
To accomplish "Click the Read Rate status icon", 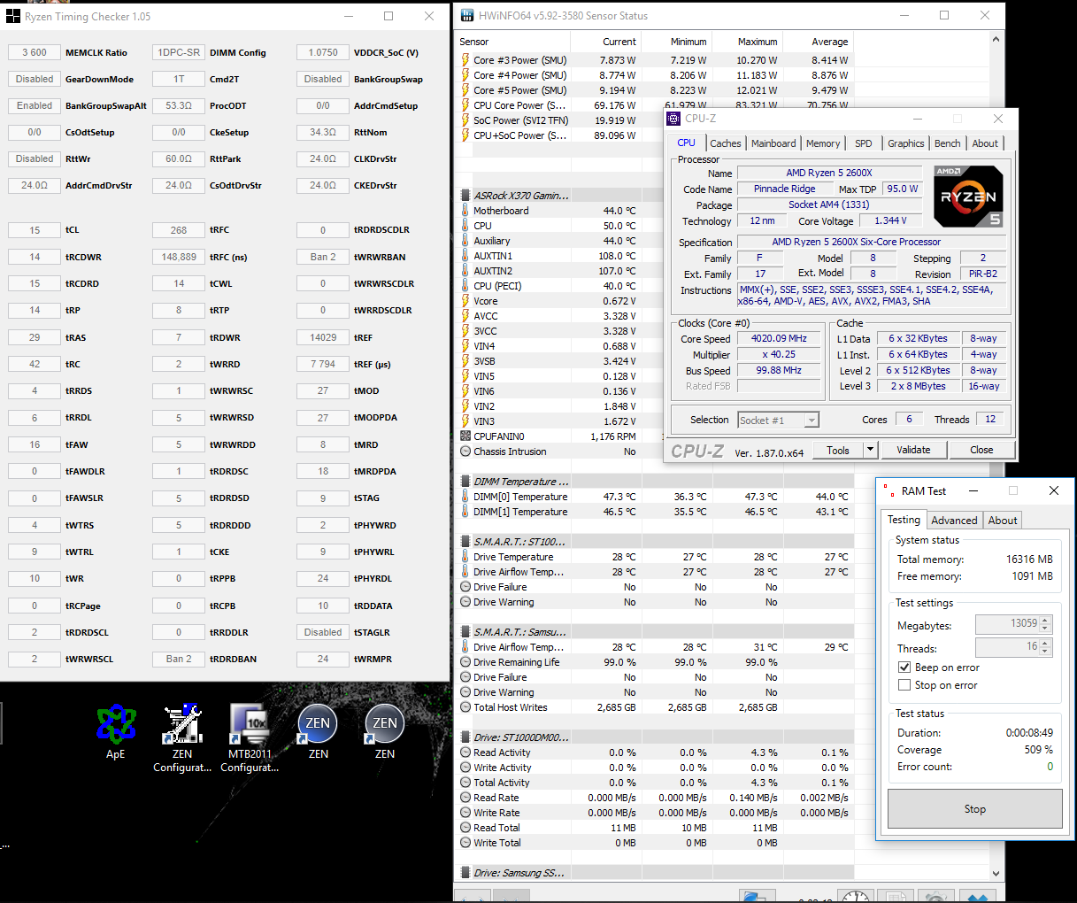I will tap(465, 798).
